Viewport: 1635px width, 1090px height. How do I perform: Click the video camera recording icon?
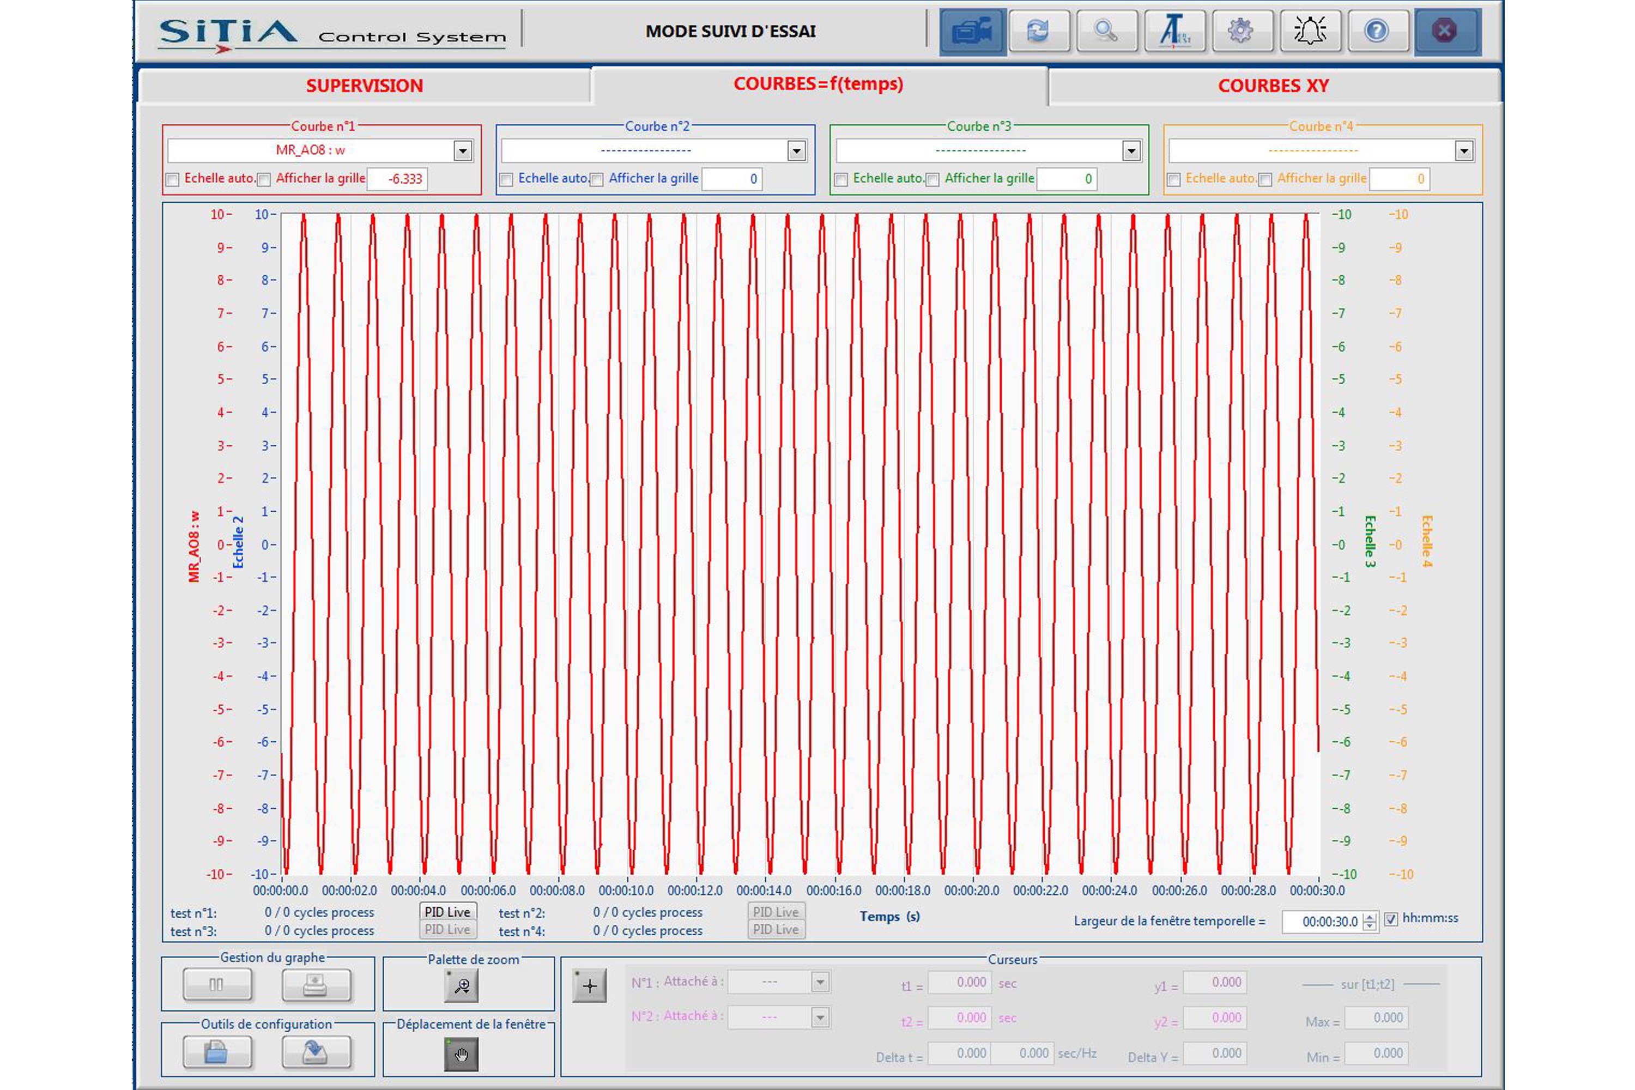coord(972,31)
